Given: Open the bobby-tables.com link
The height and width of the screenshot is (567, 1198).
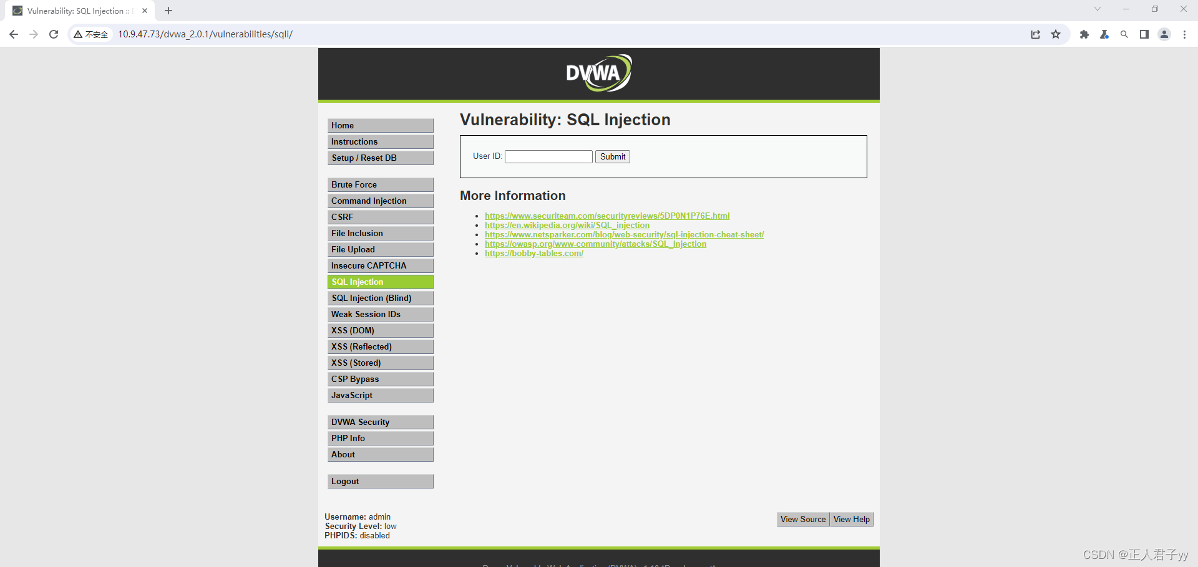Looking at the screenshot, I should point(534,253).
